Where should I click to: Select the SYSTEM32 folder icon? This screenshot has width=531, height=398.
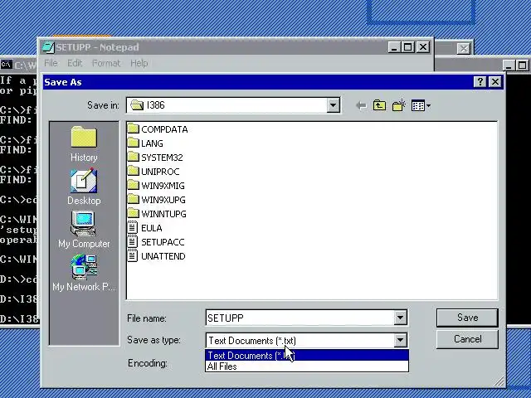pos(133,157)
